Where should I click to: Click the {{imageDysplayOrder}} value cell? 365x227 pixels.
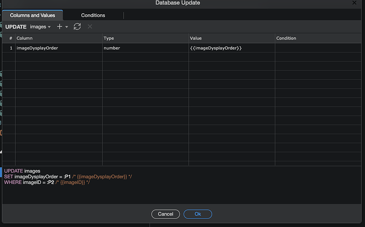tap(231, 48)
